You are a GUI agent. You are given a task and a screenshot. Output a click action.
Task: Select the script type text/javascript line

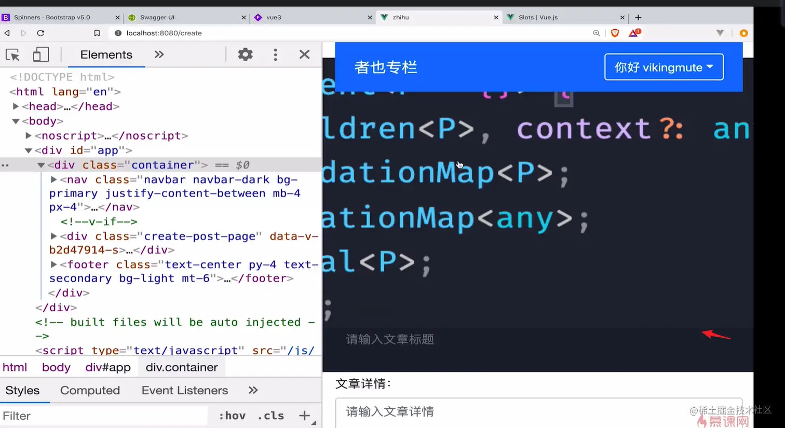tap(174, 350)
